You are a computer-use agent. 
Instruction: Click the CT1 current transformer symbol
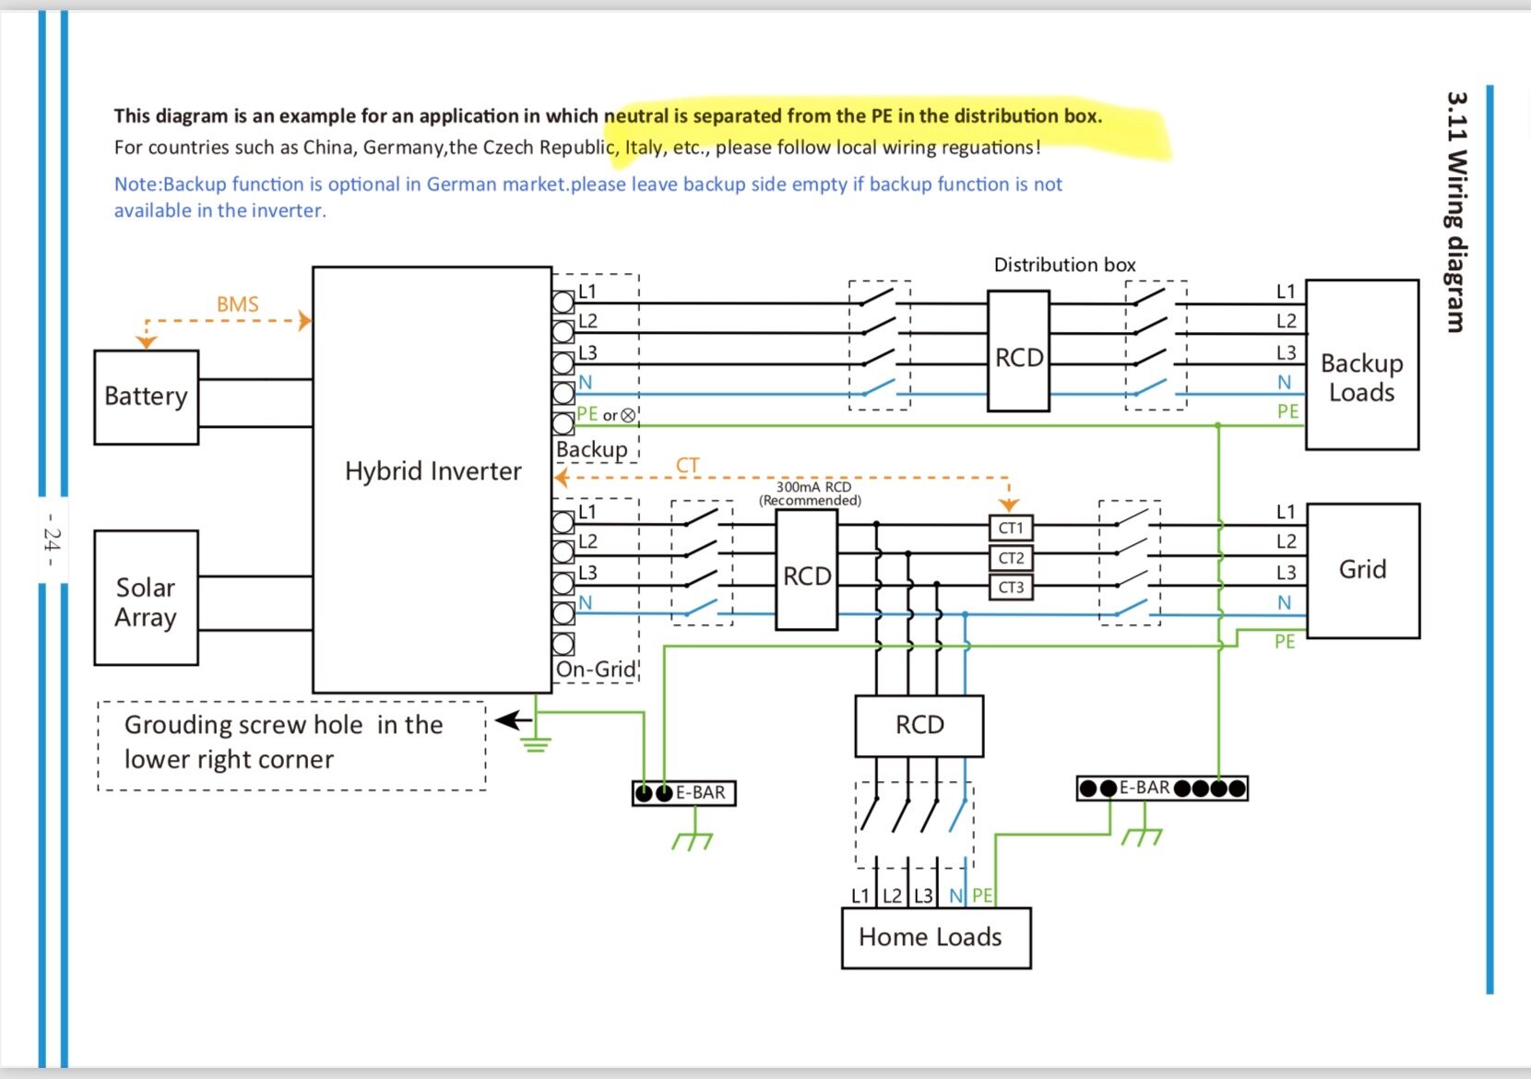pos(1011,528)
